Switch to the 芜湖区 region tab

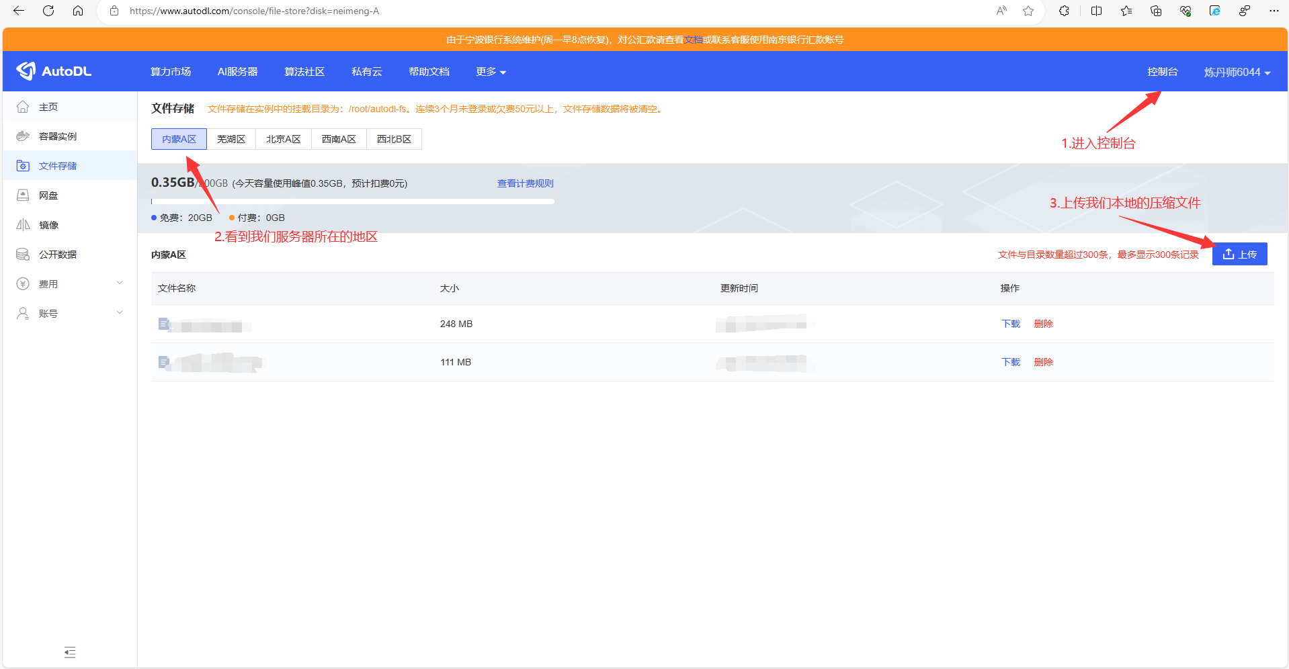click(x=231, y=139)
